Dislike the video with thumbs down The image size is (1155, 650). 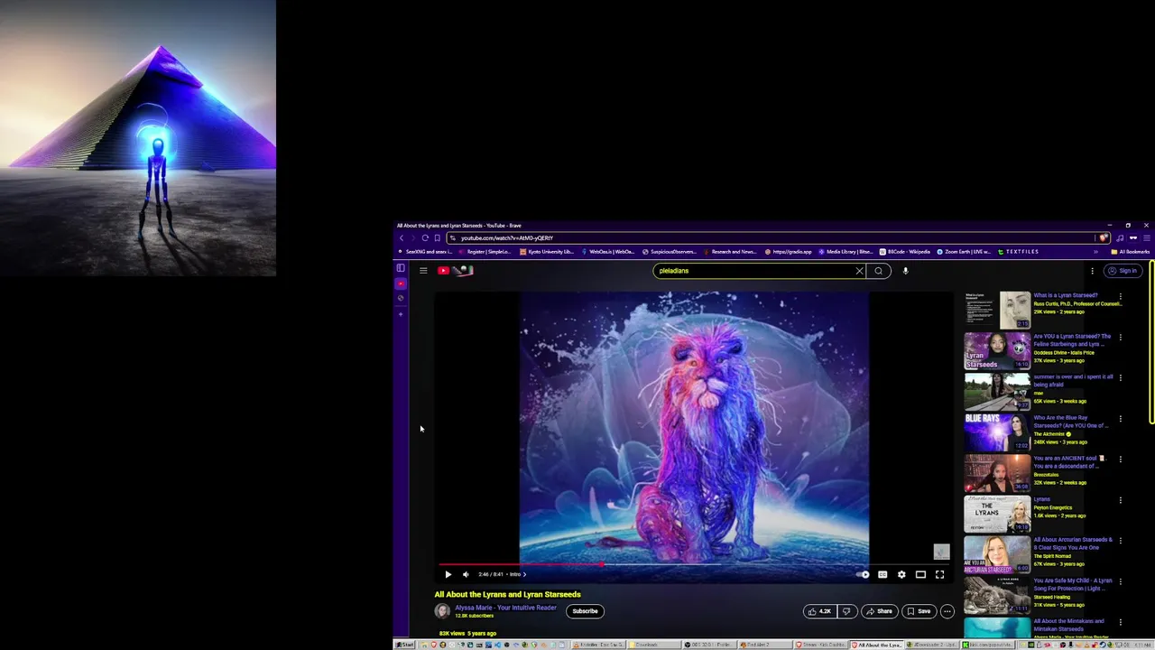[846, 611]
